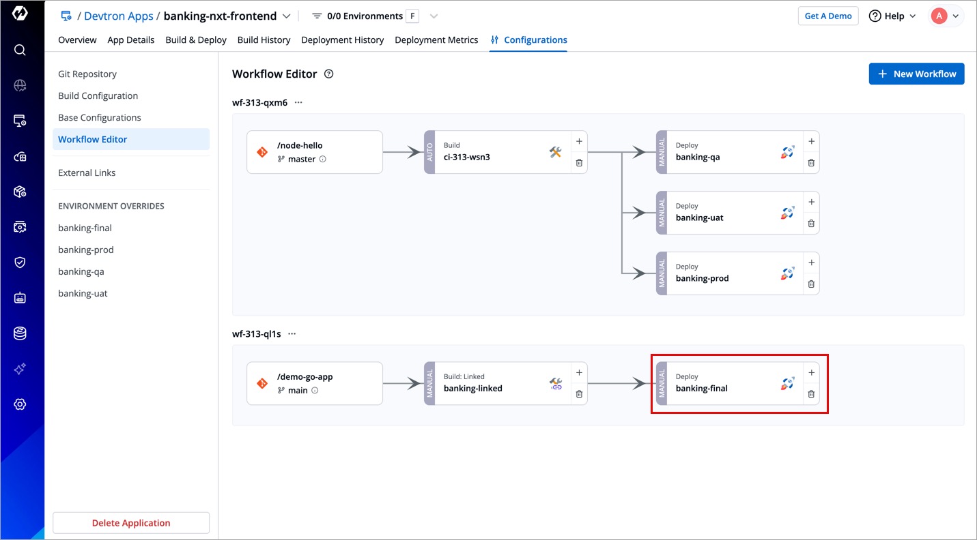Add a node after banking-qa deploy

point(811,142)
